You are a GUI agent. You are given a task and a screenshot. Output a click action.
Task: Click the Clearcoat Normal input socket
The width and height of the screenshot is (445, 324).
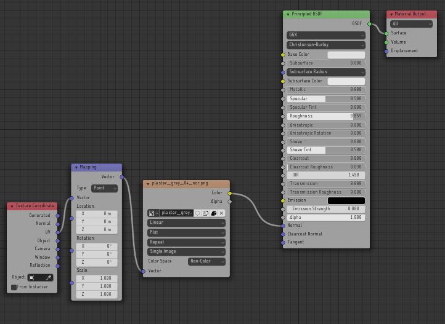[283, 234]
